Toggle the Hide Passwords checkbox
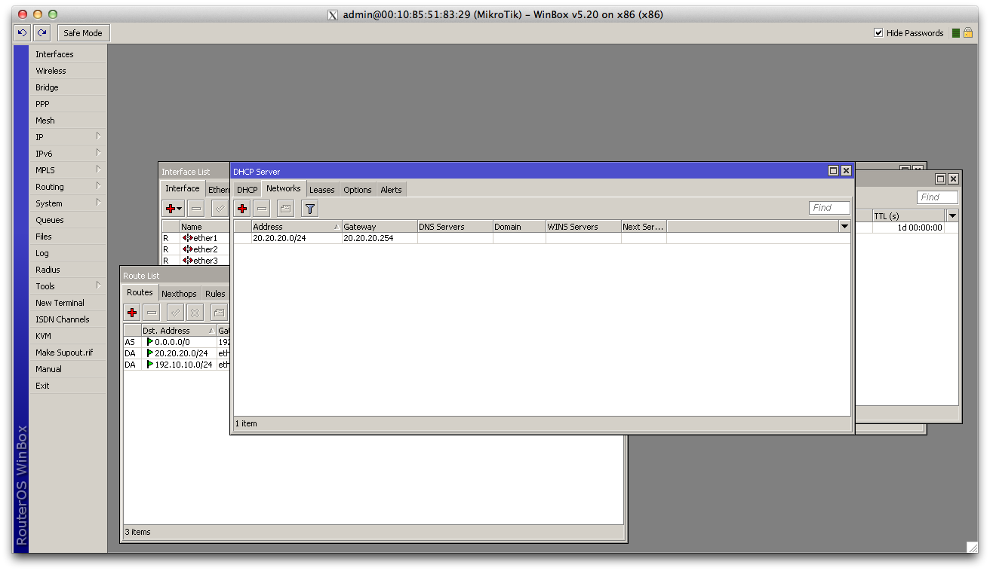This screenshot has height=571, width=990. [x=878, y=33]
